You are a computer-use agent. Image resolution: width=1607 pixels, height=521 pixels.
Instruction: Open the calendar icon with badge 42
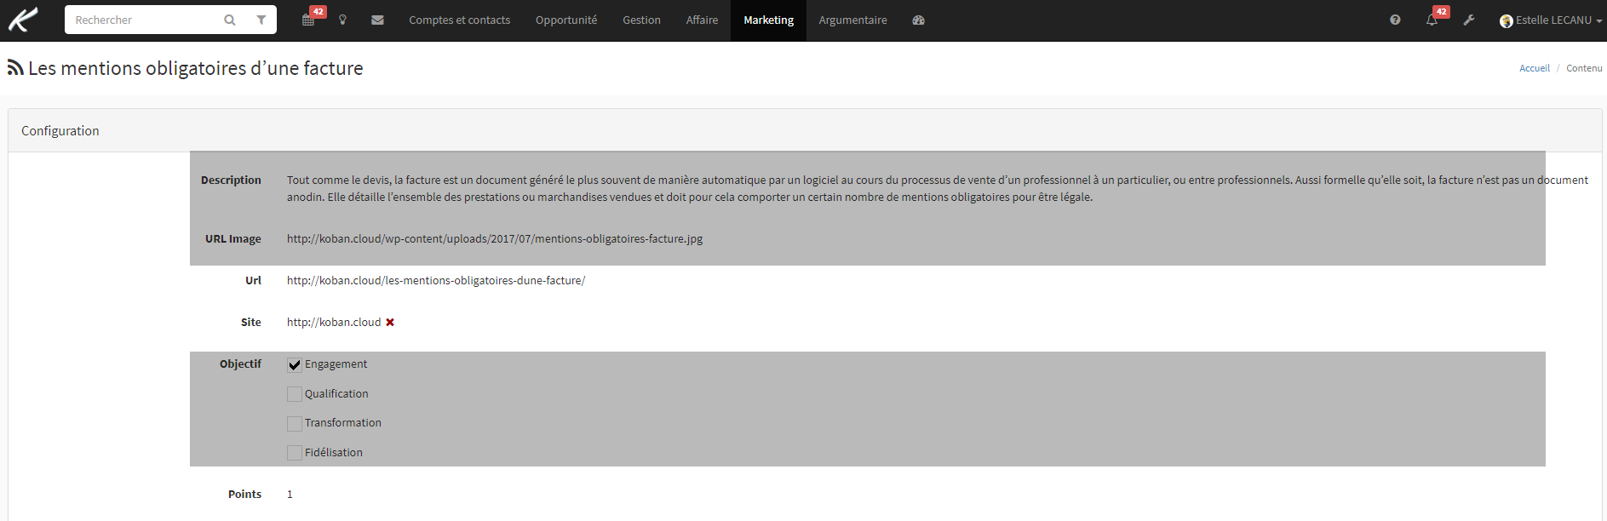tap(309, 20)
